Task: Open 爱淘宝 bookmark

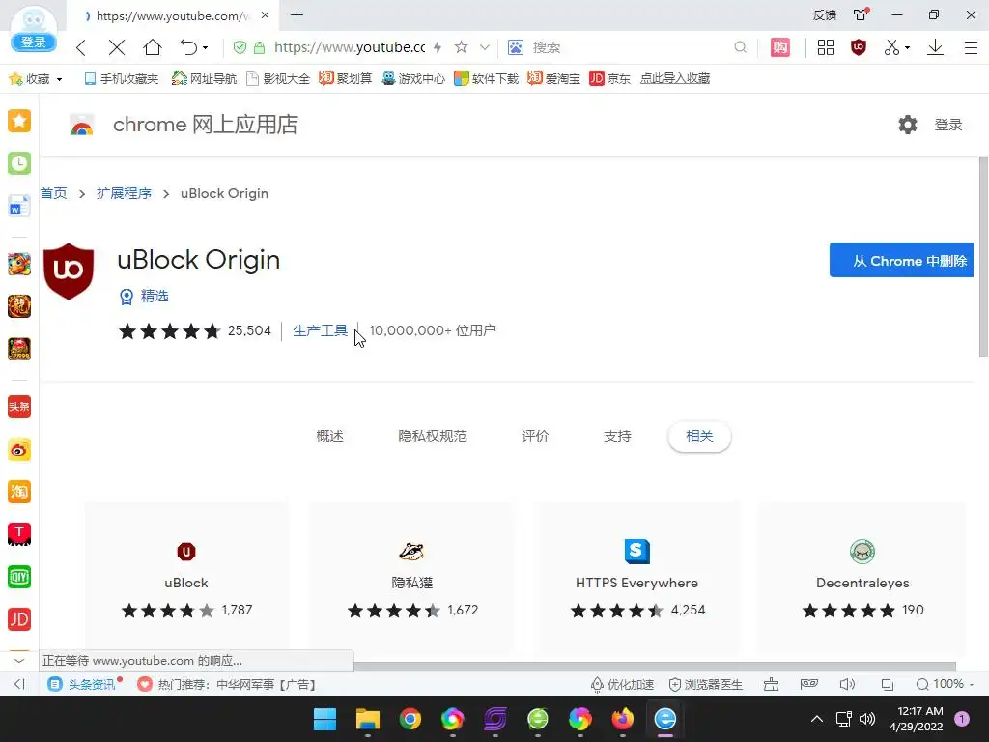Action: point(553,78)
